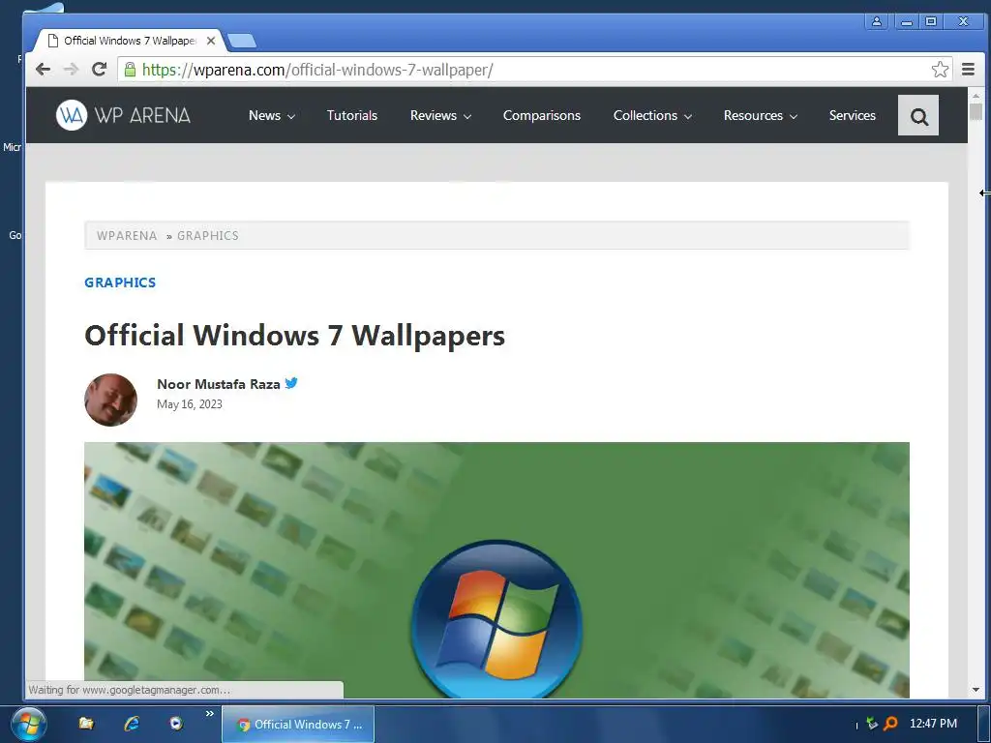Screen dimensions: 991x743
Task: Click the Chrome user profile icon
Action: [877, 21]
